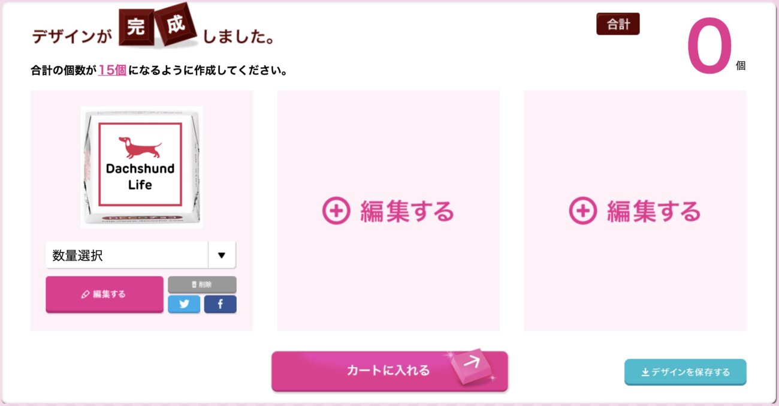Add to cart with カートに入れる
The height and width of the screenshot is (406, 779).
[x=389, y=371]
